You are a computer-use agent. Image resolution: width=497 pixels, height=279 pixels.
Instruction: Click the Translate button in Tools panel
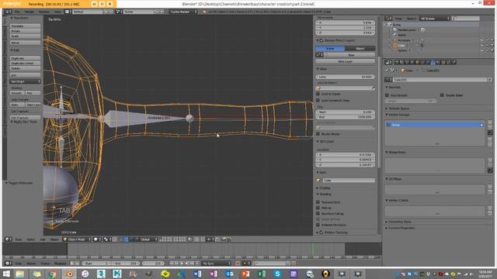(25, 26)
